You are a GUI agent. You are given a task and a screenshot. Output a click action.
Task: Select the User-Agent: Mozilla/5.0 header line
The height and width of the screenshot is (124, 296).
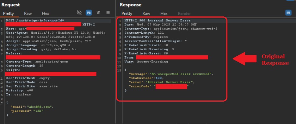tap(56, 33)
